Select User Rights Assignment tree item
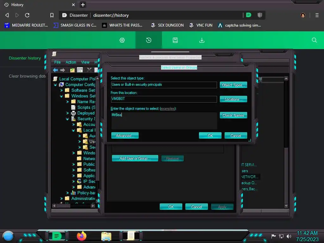The height and width of the screenshot is (243, 324). tap(89, 141)
